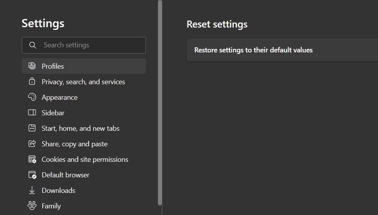Click the magnifier icon in search box
Screen dimensions: 378x215
[x=33, y=45]
